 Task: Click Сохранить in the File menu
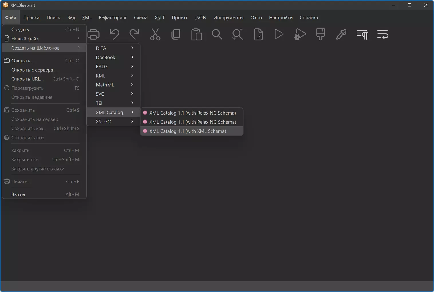tap(44, 110)
